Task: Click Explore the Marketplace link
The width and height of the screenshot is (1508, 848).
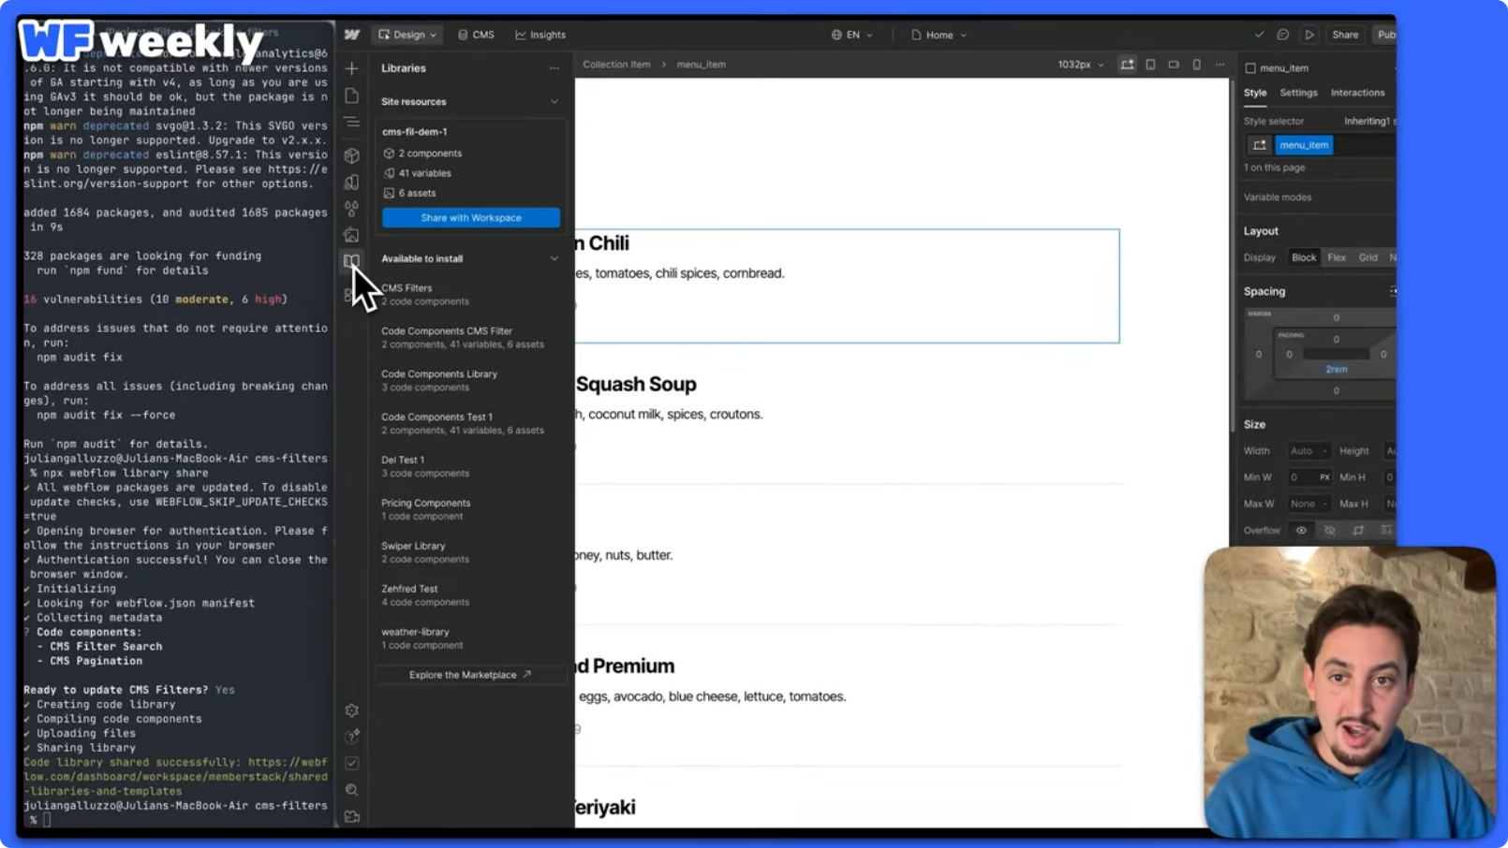Action: coord(470,675)
